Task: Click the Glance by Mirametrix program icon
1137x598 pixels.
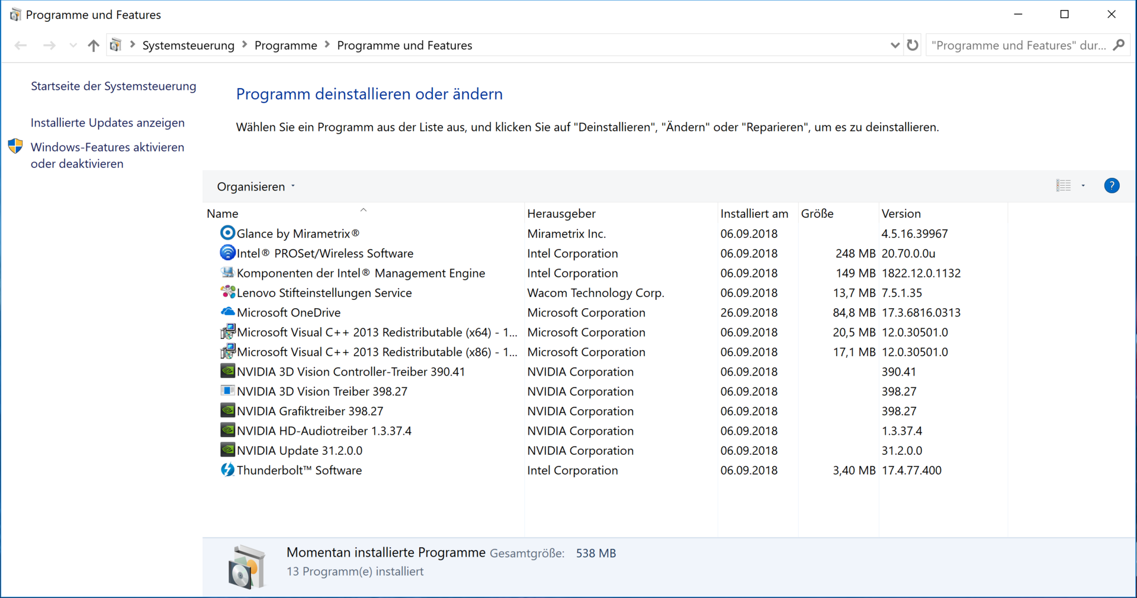Action: pos(227,233)
